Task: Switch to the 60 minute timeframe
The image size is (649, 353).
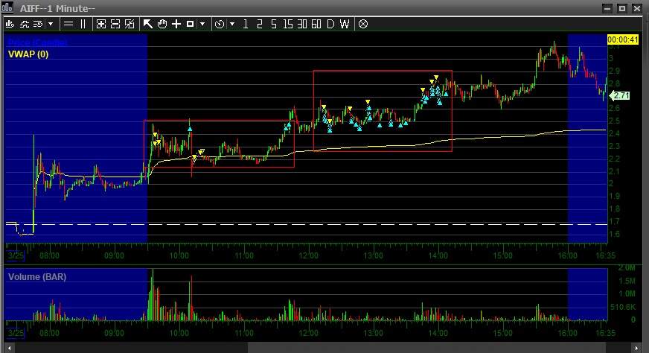Action: coord(316,24)
